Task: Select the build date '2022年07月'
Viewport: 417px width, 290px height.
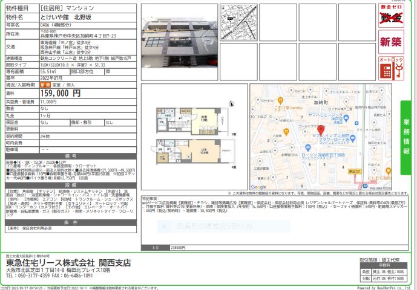Action: coord(51,78)
